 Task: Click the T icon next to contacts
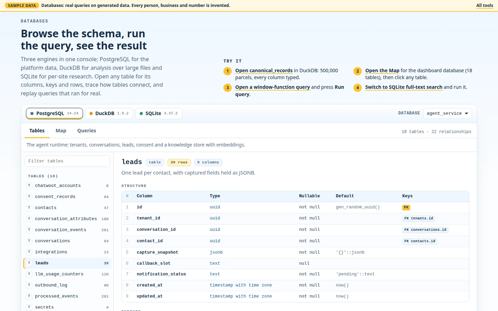tap(29, 208)
